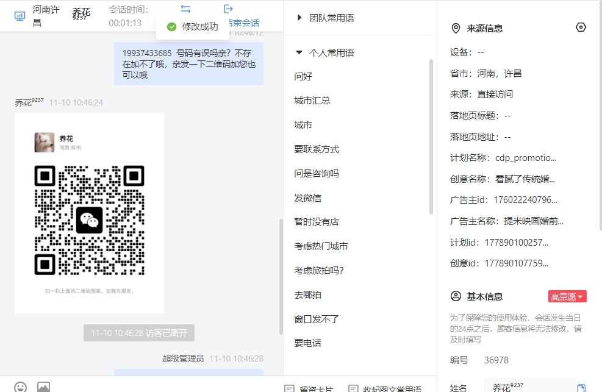Click the 计划id row
This screenshot has width=602, height=392.
point(499,243)
